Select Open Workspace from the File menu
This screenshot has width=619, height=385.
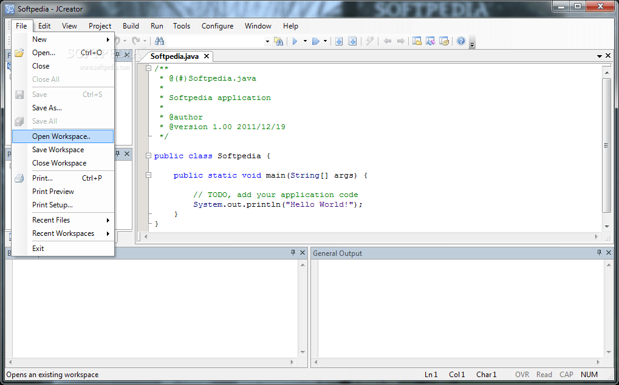[x=62, y=136]
